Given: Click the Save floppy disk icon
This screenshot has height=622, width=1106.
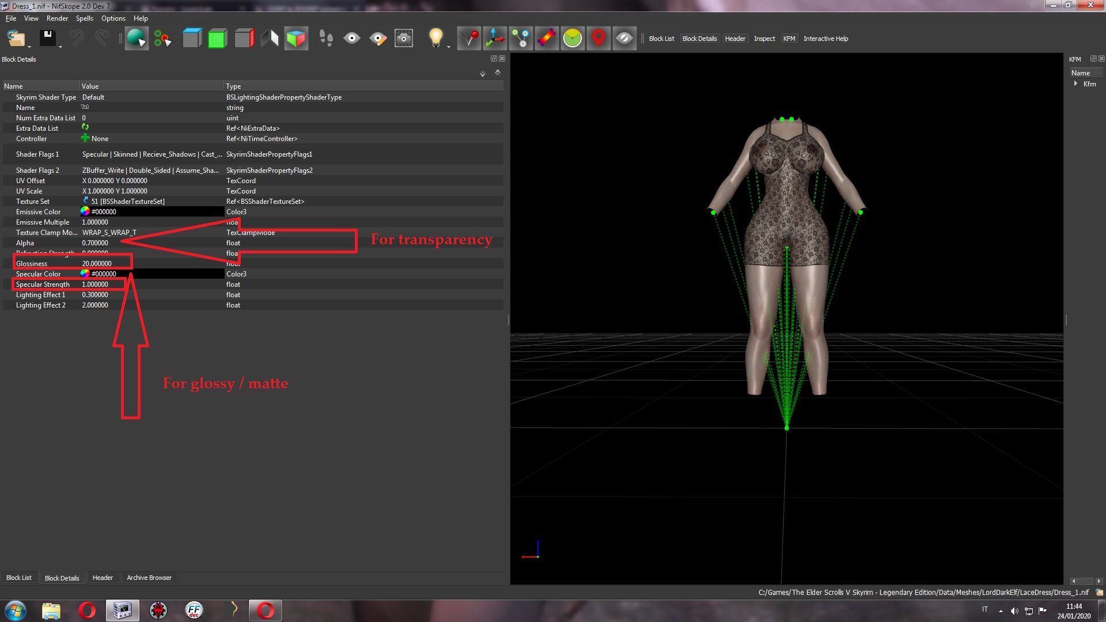Looking at the screenshot, I should pyautogui.click(x=47, y=38).
